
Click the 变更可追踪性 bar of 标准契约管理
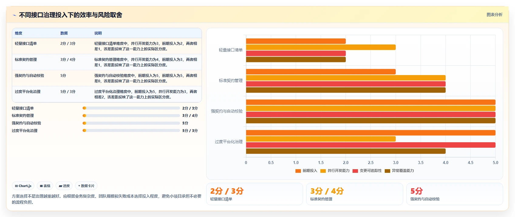point(346,84)
